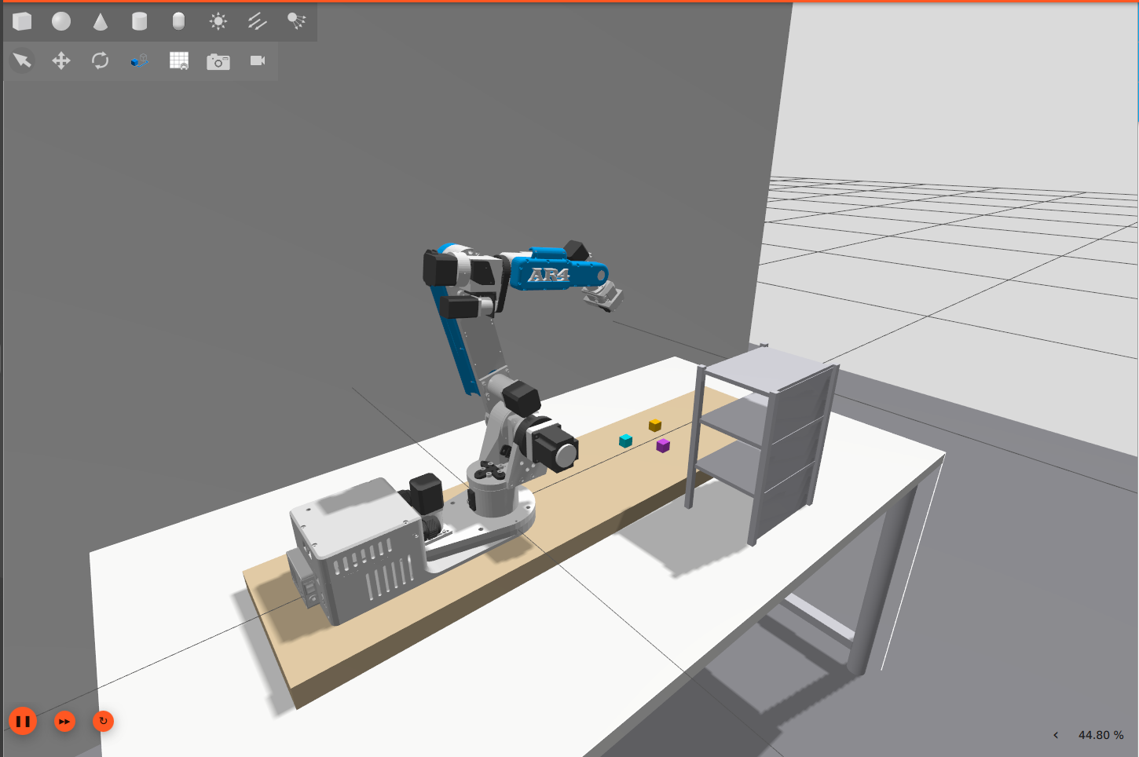The width and height of the screenshot is (1139, 757).
Task: Select the robot gripper end effector
Action: (603, 296)
